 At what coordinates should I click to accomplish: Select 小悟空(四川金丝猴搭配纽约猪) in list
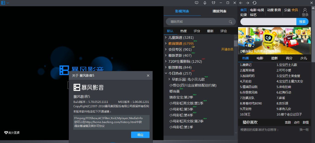coord(193,85)
